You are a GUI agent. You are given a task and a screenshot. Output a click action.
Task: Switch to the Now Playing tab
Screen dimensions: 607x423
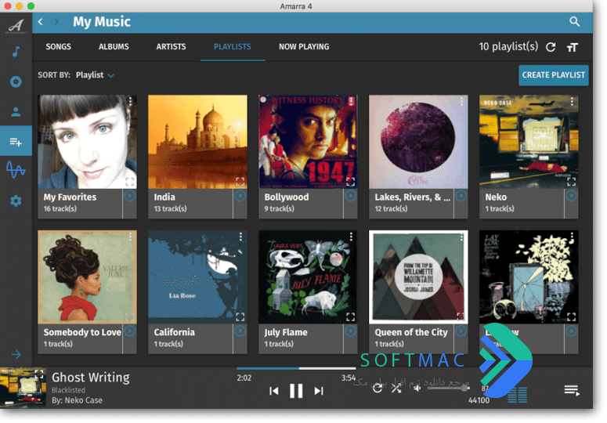(x=304, y=47)
